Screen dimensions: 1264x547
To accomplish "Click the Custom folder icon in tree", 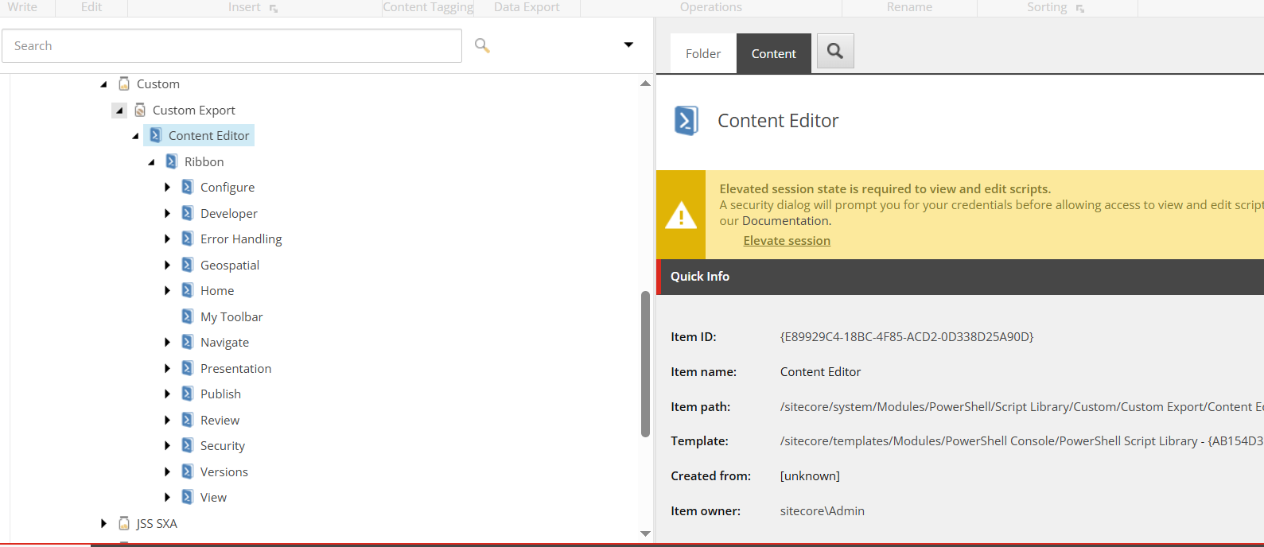I will [x=124, y=83].
